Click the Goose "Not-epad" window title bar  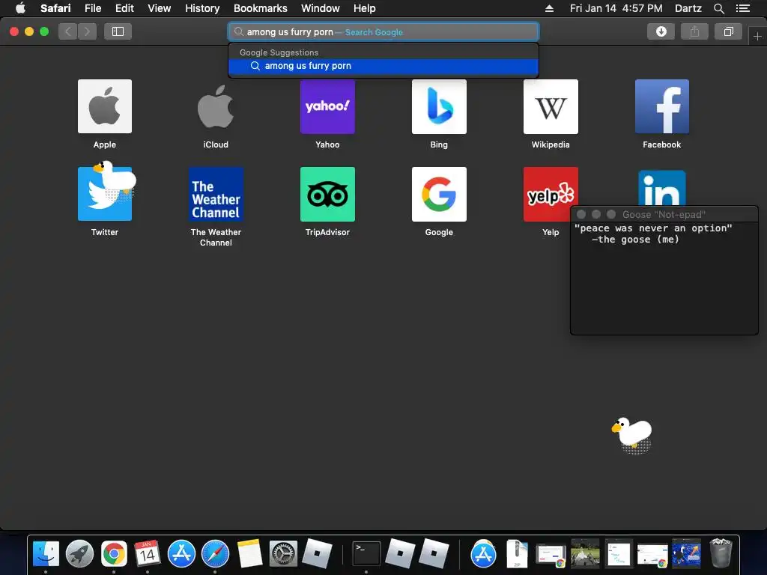[x=664, y=214]
